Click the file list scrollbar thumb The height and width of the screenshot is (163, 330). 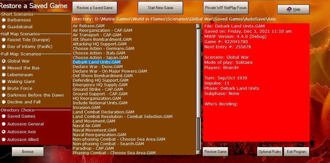(x=198, y=73)
